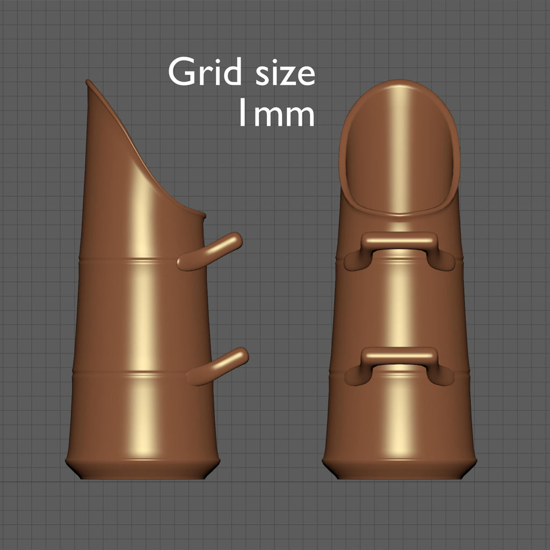Click the lower loop handle on front-view model

[400, 366]
